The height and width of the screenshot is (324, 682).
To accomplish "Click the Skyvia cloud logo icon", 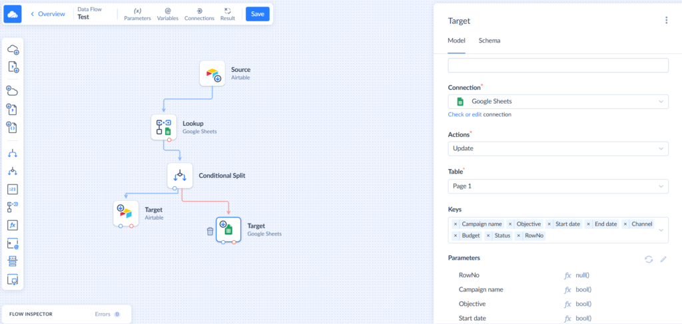I will coord(13,14).
